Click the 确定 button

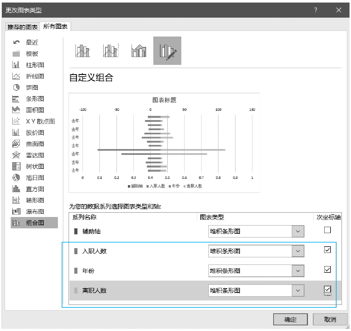click(x=290, y=319)
